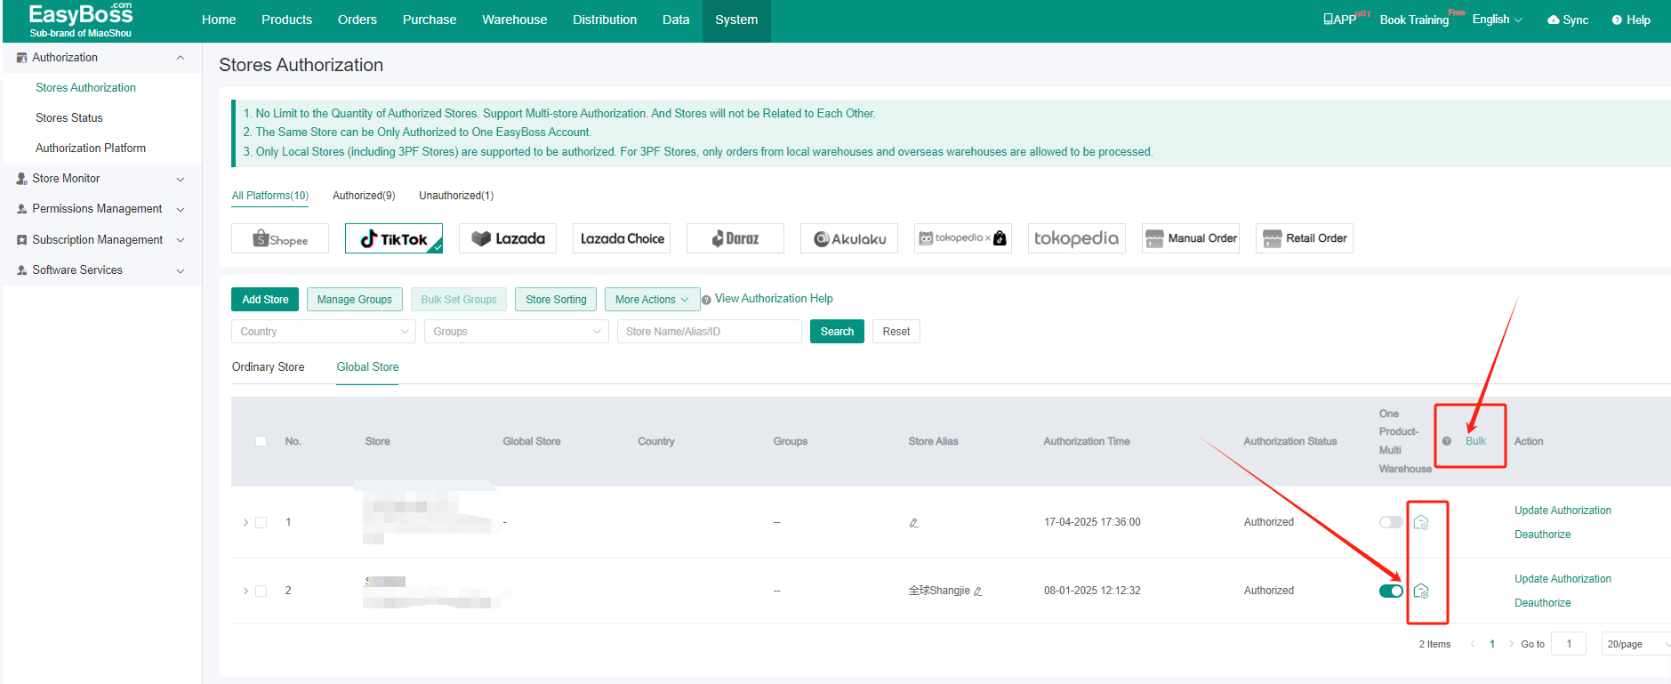Click the Go to page number field
Viewport: 1671px width, 684px height.
[x=1569, y=644]
